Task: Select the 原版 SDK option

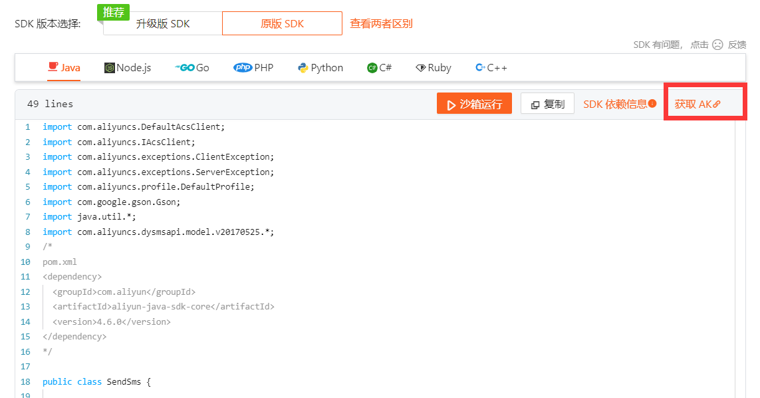Action: point(282,24)
